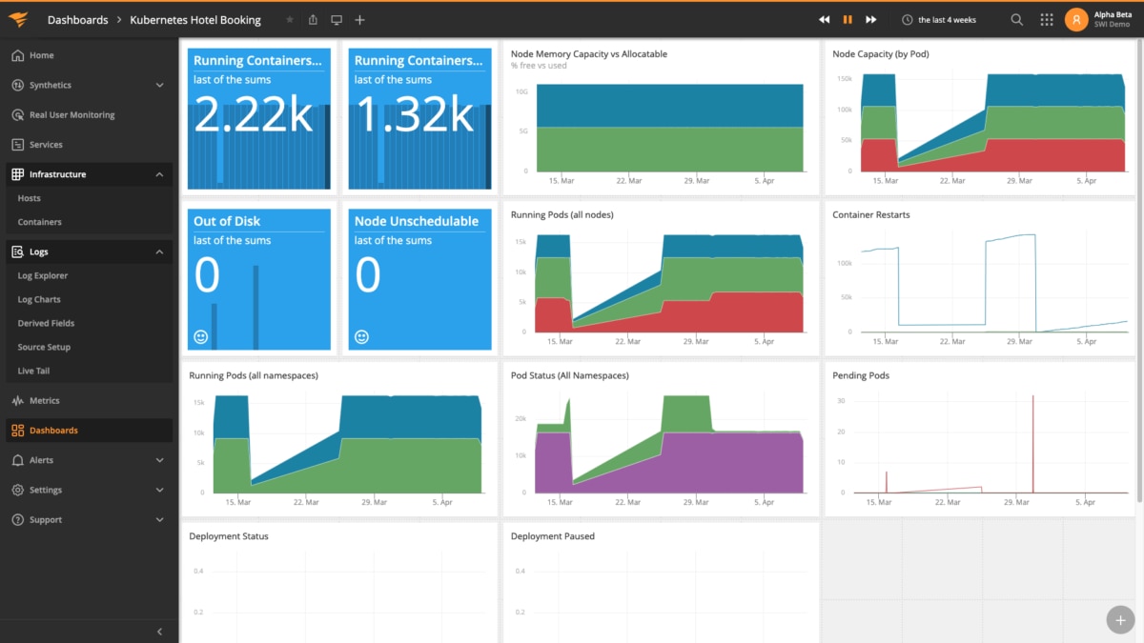Screen dimensions: 1144x643
Task: Add a widget with the toolbar plus icon
Action: click(x=358, y=19)
